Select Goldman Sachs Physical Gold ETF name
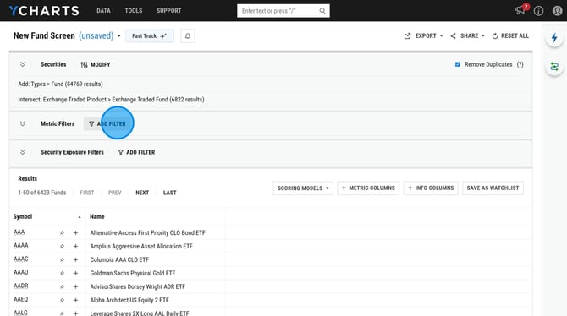 tap(132, 273)
